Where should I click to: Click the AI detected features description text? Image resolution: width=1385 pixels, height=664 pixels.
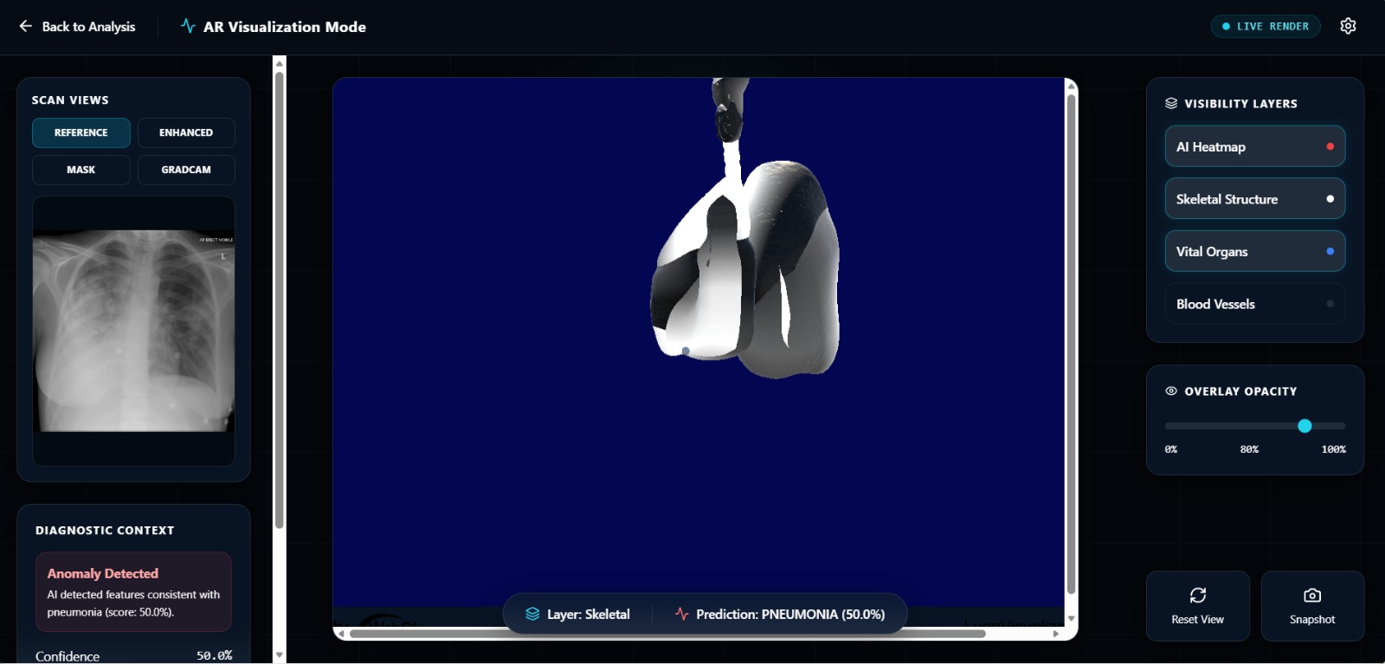(133, 603)
